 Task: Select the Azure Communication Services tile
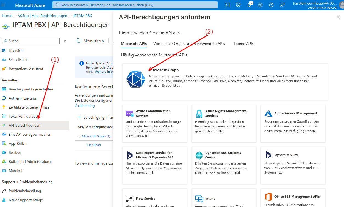(x=154, y=124)
